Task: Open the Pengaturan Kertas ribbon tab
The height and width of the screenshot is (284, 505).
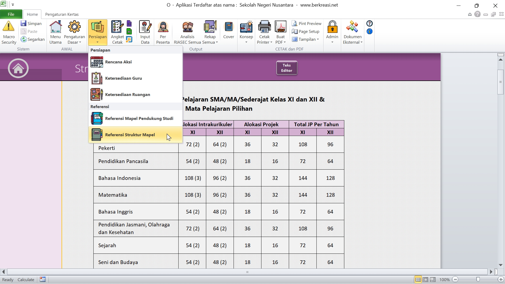Action: [x=62, y=14]
